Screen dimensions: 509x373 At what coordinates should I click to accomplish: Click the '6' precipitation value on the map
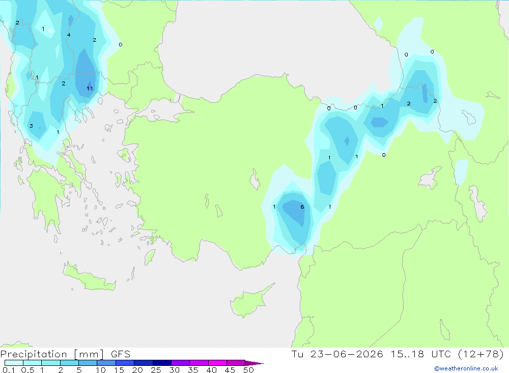[x=302, y=207]
